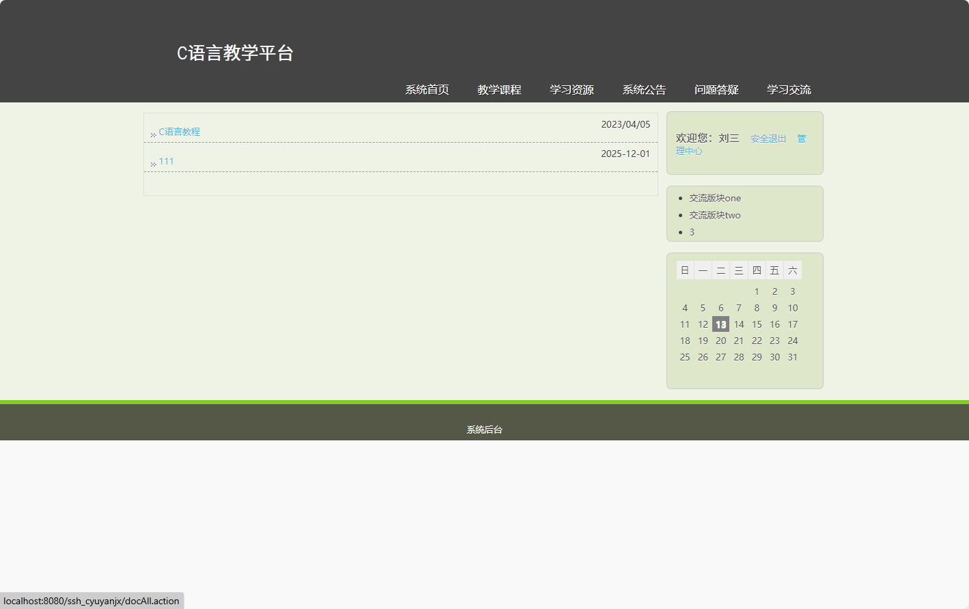
Task: Open the C语言教程 document link
Action: 179,131
